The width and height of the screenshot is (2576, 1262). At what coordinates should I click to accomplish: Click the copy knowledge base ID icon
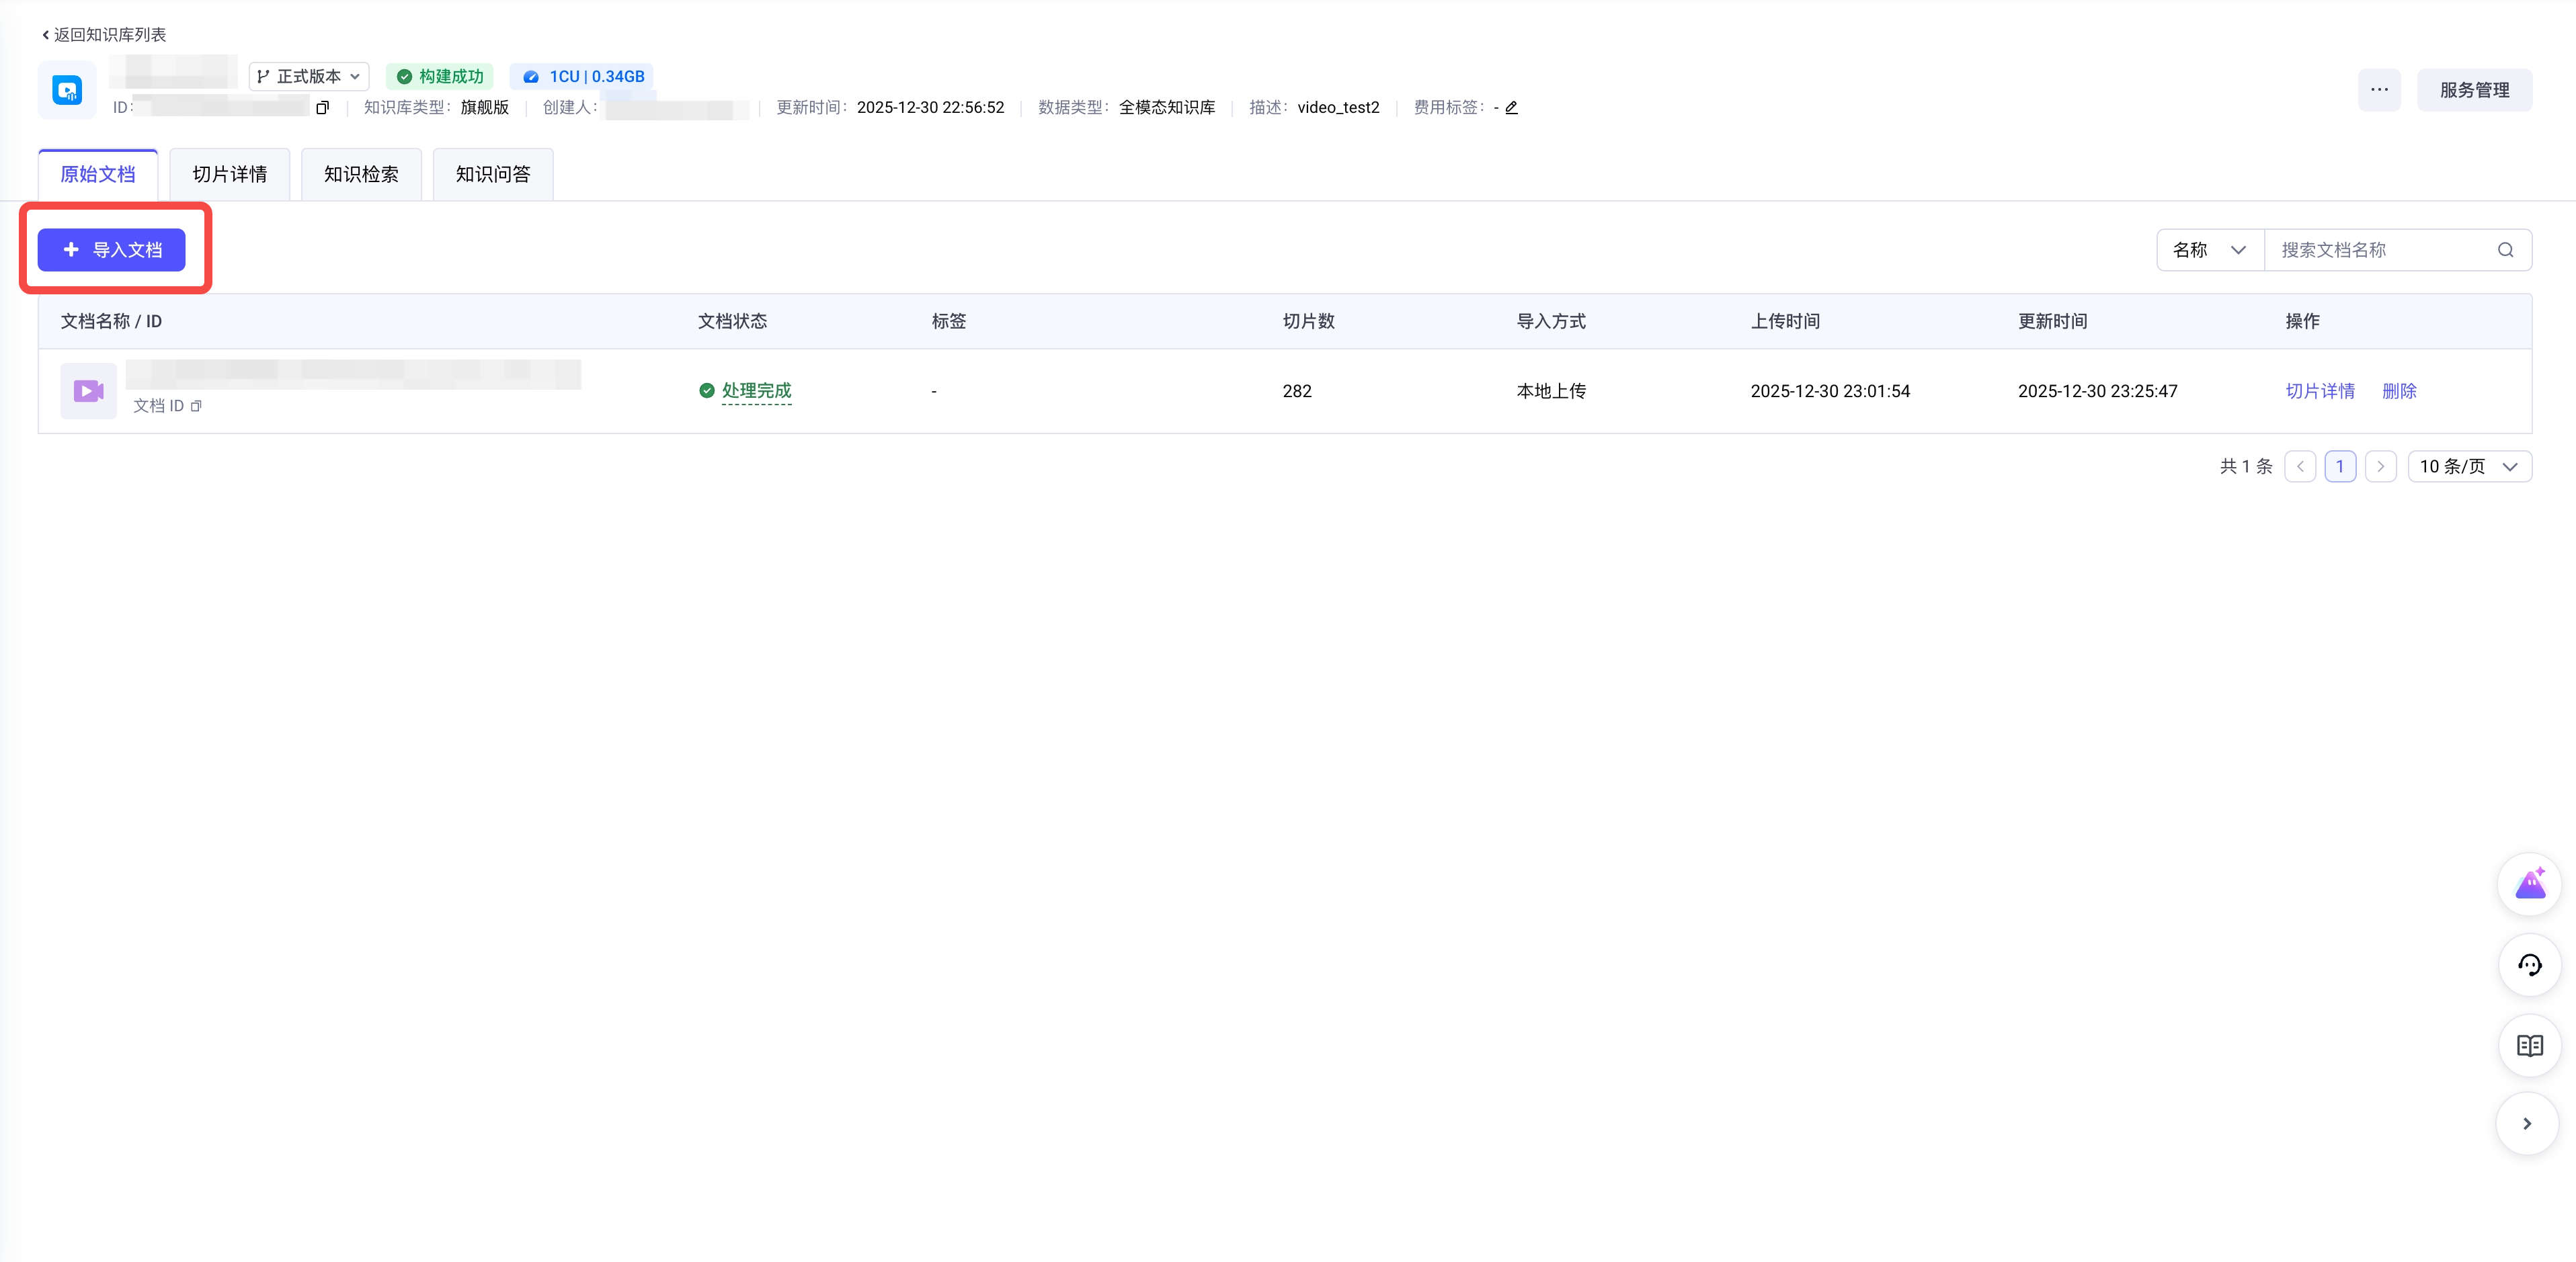pyautogui.click(x=322, y=108)
